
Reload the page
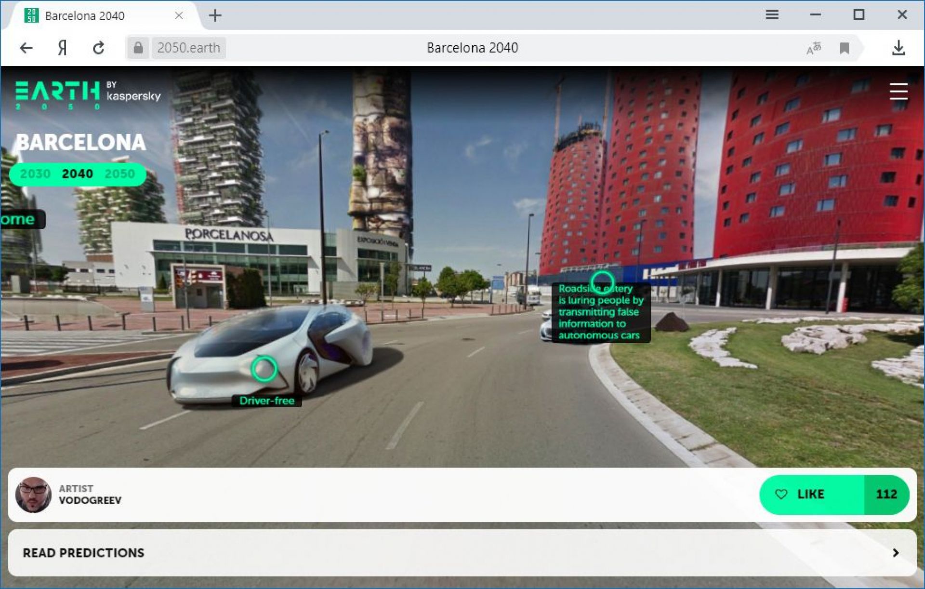coord(99,48)
